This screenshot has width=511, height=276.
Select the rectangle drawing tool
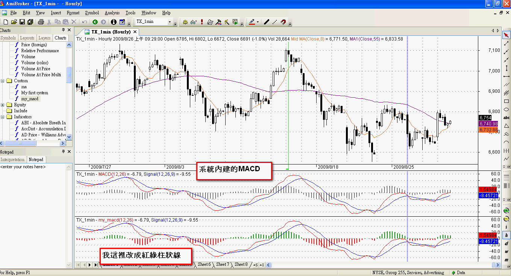pyautogui.click(x=506, y=101)
